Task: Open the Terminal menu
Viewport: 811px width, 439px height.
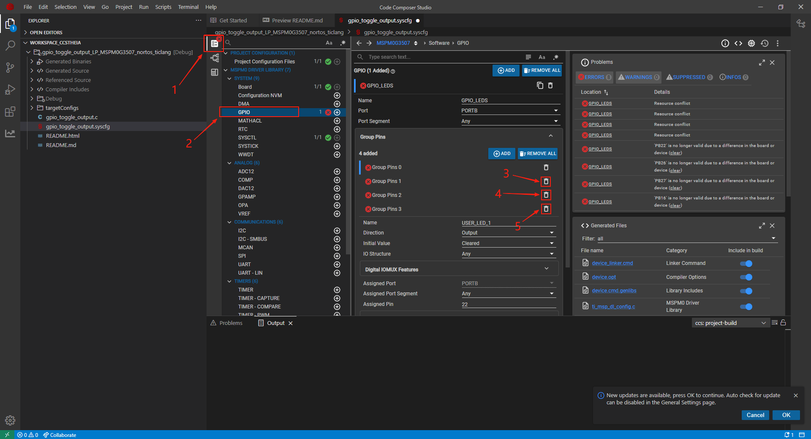Action: click(188, 7)
